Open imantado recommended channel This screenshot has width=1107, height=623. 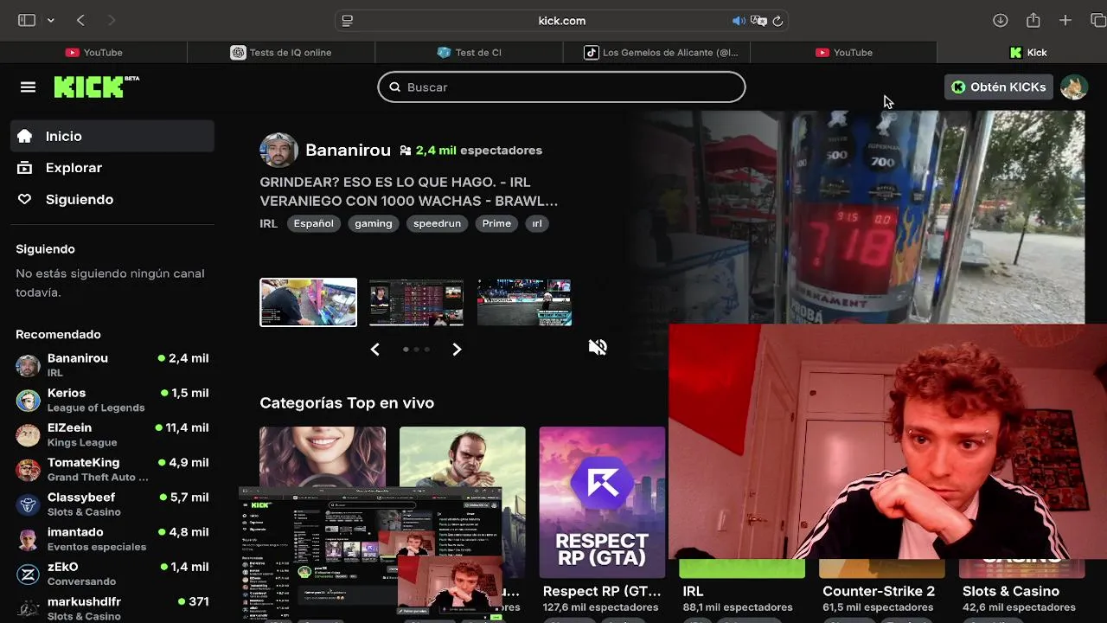click(112, 539)
